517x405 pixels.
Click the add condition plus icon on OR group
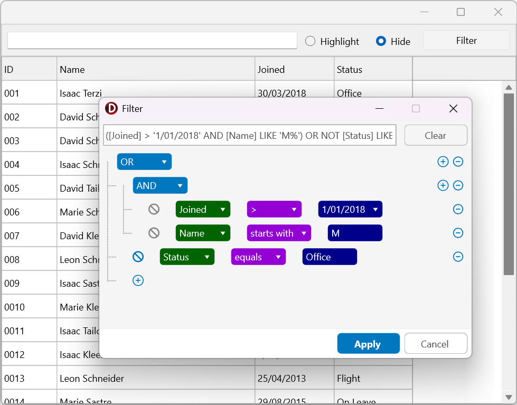443,162
